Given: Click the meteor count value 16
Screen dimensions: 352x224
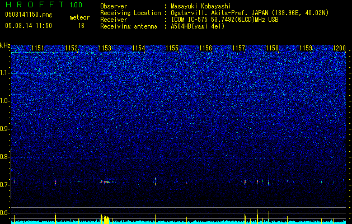Looking at the screenshot, I should point(81,26).
